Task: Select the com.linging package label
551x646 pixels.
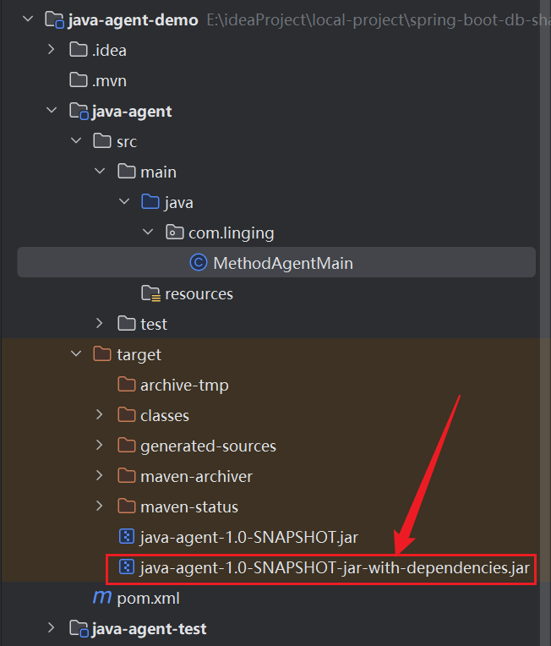Action: click(x=231, y=233)
